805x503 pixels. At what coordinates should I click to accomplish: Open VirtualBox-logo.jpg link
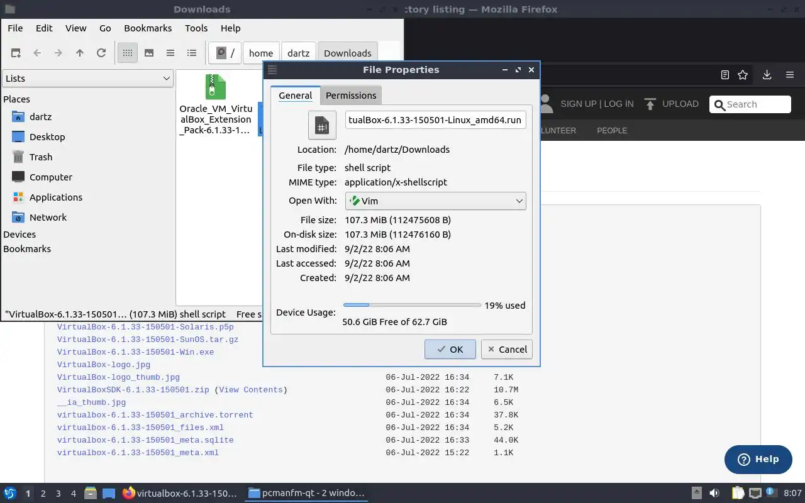[x=104, y=365]
